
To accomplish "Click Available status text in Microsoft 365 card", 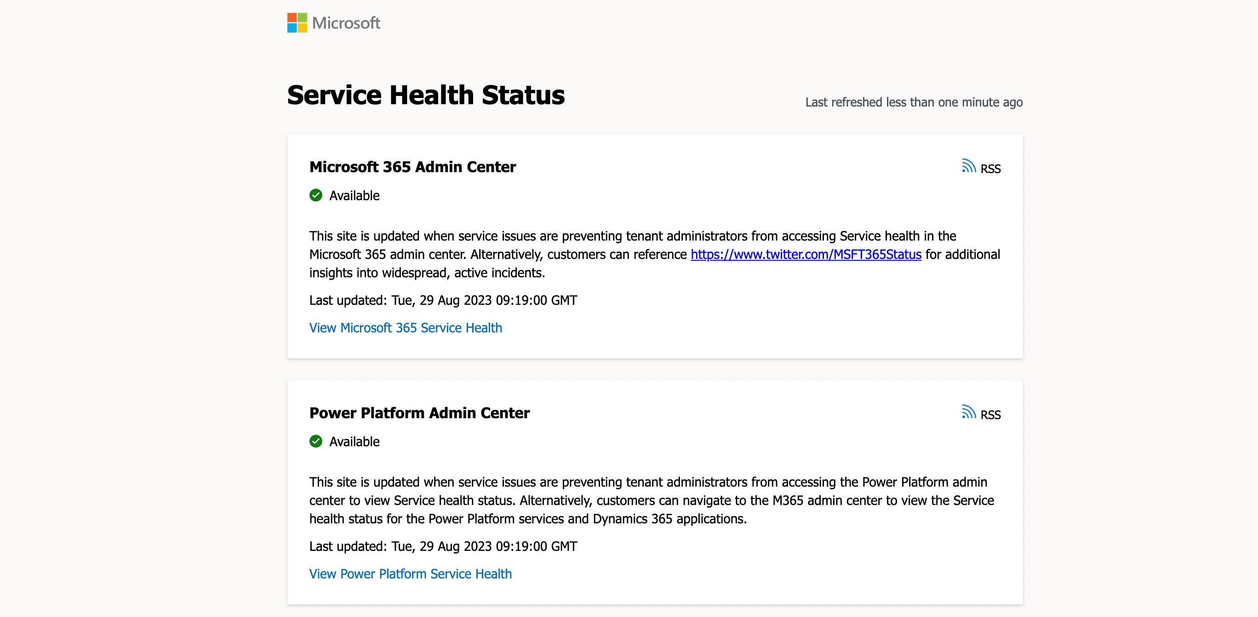I will (x=354, y=196).
